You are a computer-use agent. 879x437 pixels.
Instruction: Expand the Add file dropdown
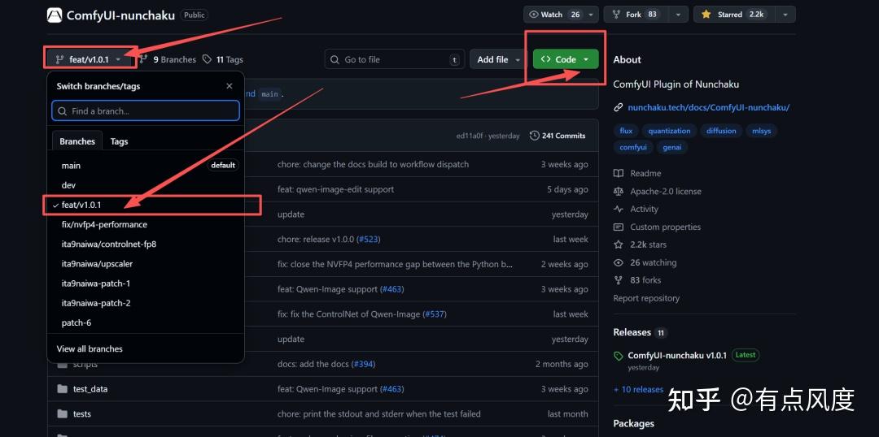[498, 59]
